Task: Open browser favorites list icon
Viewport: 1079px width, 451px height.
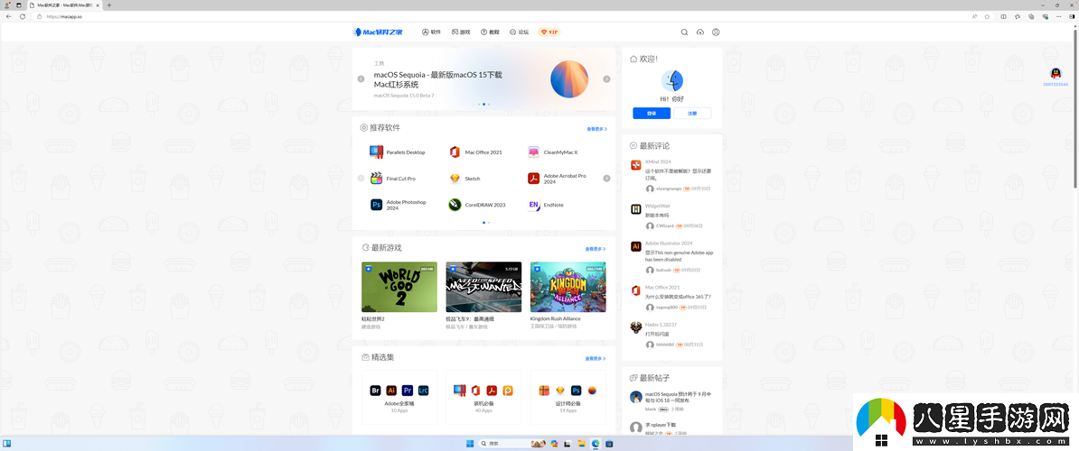Action: click(x=1018, y=16)
